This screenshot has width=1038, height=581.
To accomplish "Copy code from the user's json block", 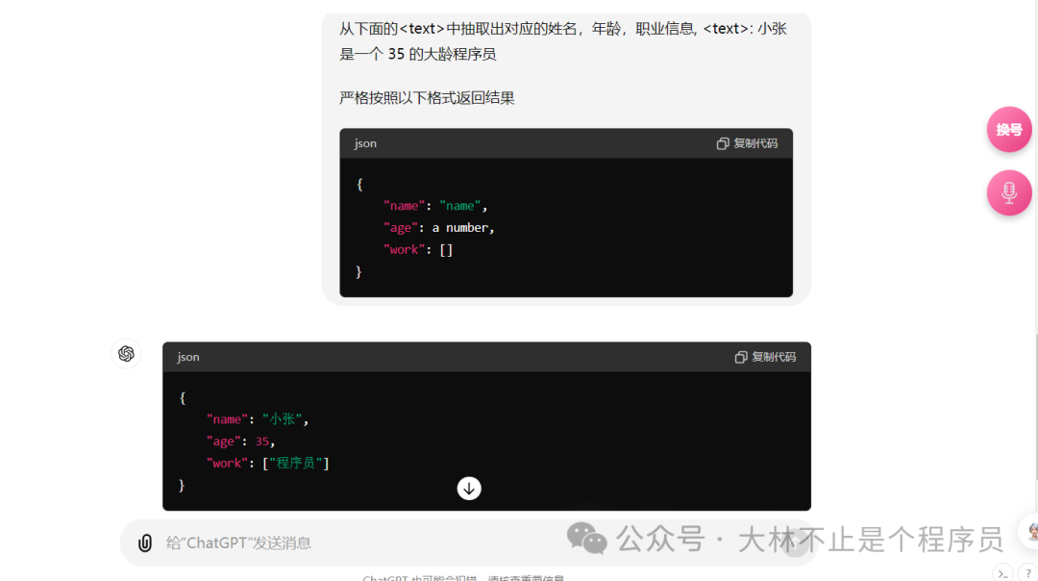I will [747, 143].
